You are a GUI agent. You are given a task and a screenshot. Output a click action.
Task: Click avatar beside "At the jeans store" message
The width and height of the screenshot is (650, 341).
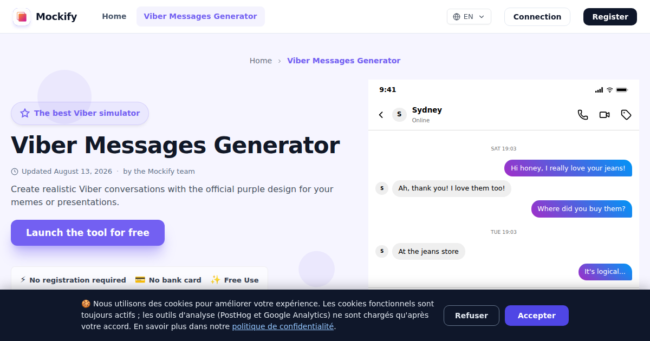pos(382,251)
